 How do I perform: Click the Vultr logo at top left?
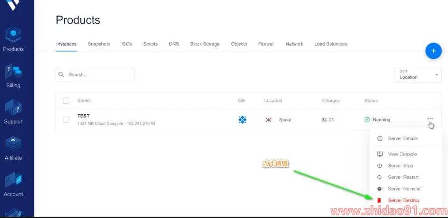coord(13,4)
